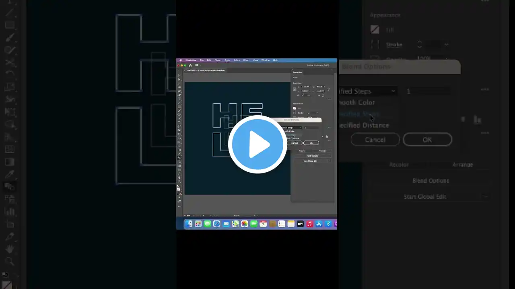Open the Help menu

(x=275, y=60)
